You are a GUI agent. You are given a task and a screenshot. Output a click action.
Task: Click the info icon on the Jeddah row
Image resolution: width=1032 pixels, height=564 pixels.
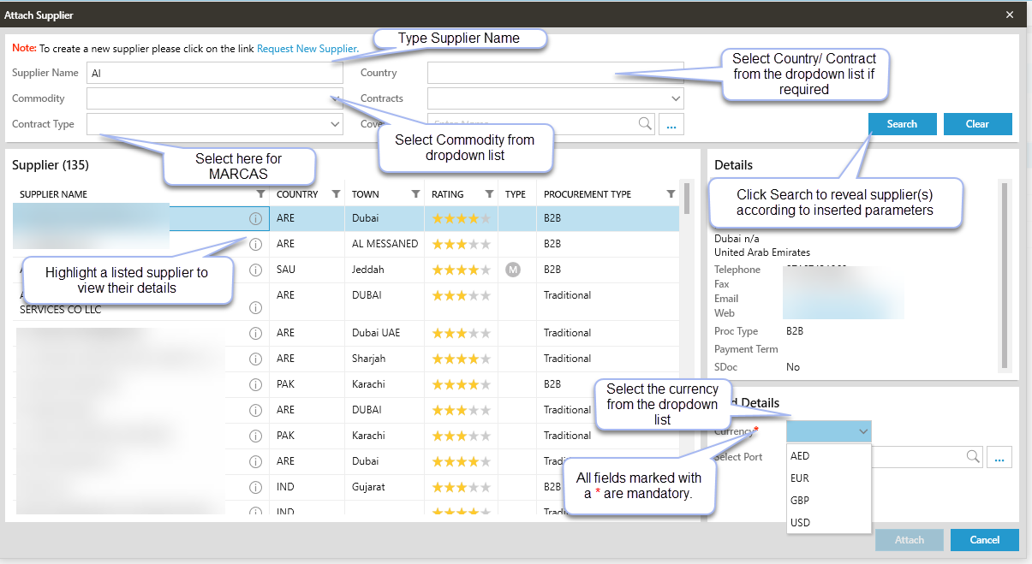(x=255, y=270)
